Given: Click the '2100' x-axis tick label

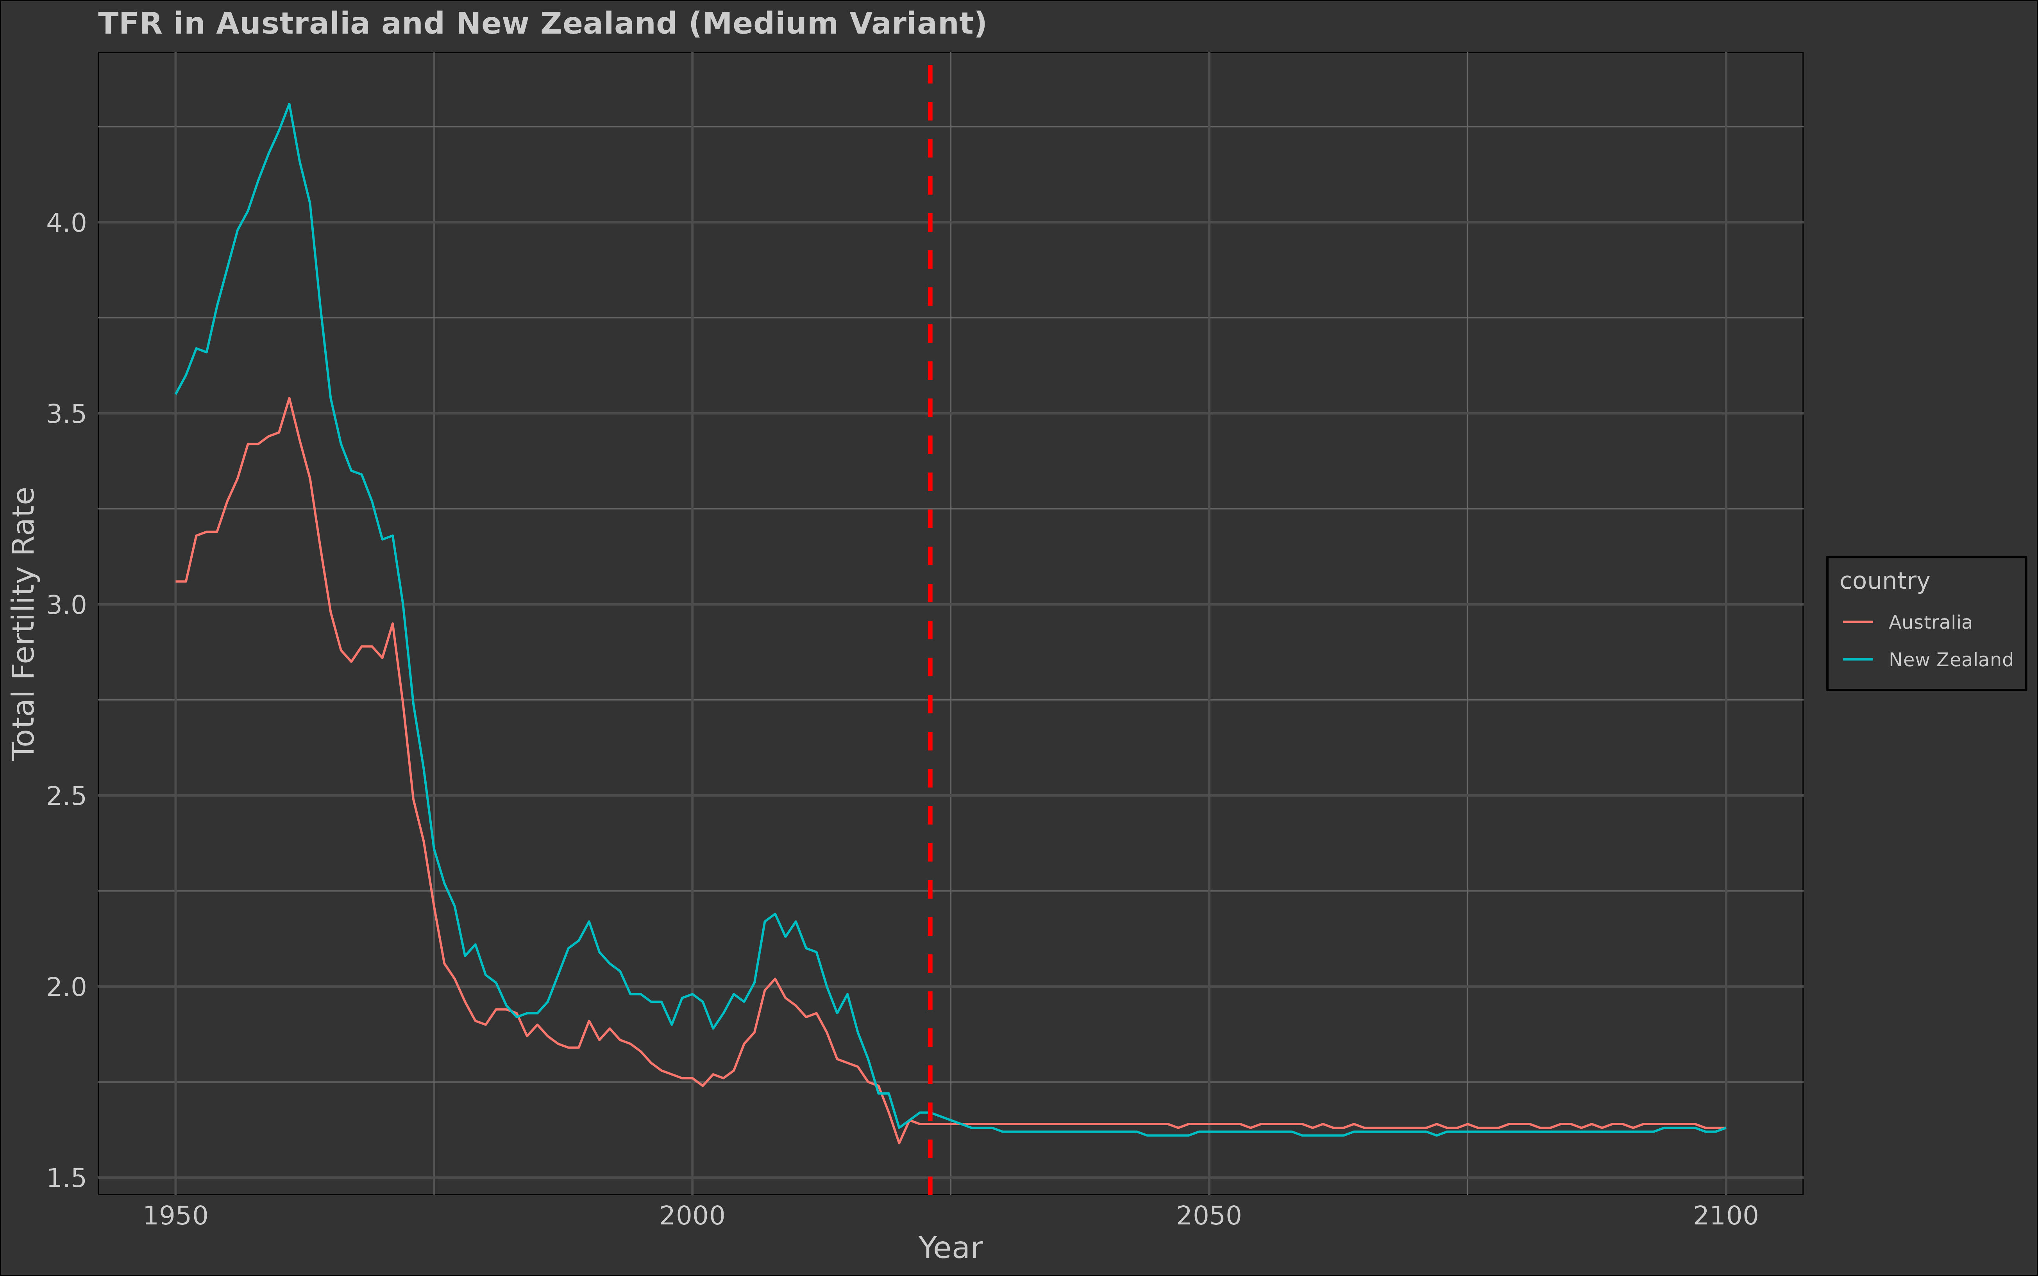Looking at the screenshot, I should pos(1726,1216).
